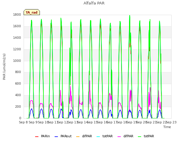Click the Sep 23 x-axis tick label
The width and height of the screenshot is (189, 142).
(x=171, y=122)
